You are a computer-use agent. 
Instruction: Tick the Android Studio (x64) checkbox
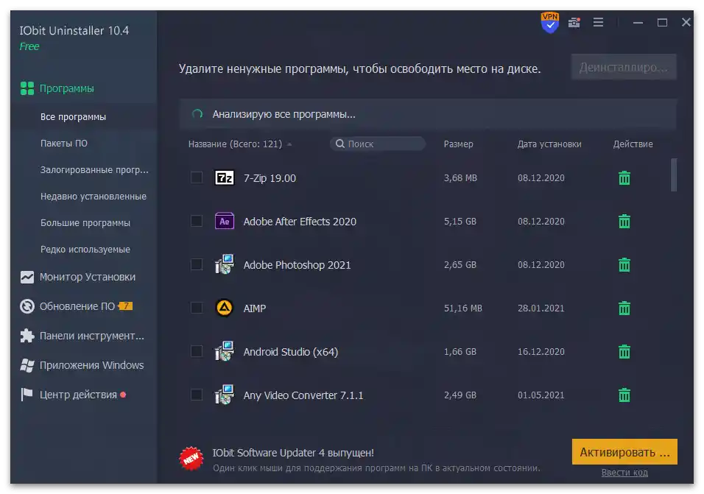point(196,351)
